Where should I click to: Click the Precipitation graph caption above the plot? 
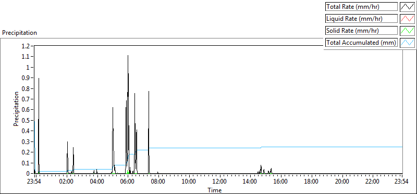click(19, 33)
